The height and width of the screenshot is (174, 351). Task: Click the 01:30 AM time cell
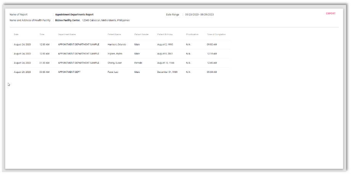(44, 63)
